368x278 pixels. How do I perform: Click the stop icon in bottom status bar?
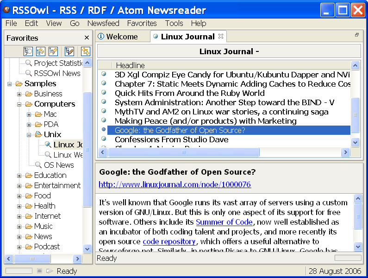click(39, 271)
